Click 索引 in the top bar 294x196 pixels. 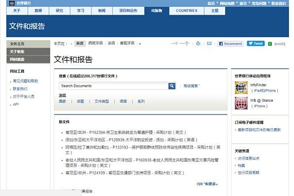243,3
